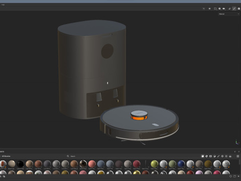Undock the Assets panel
The image size is (241, 181).
[x=235, y=151]
